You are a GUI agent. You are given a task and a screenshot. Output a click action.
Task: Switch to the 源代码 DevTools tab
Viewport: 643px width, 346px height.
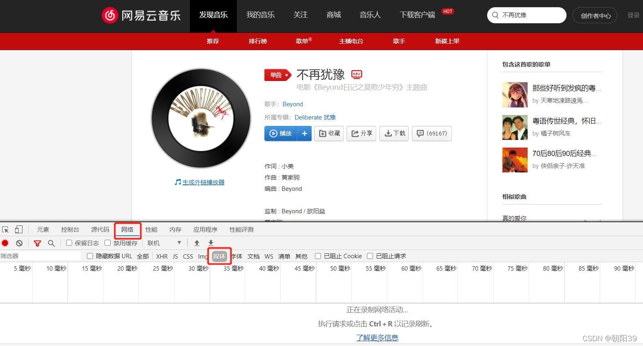coord(100,230)
